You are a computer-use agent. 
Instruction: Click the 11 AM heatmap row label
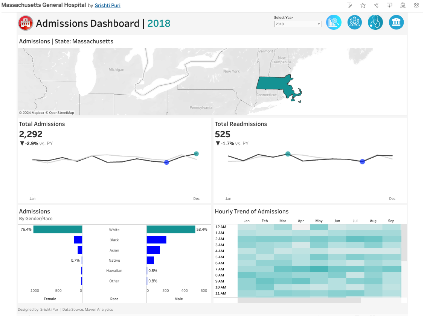click(x=221, y=293)
